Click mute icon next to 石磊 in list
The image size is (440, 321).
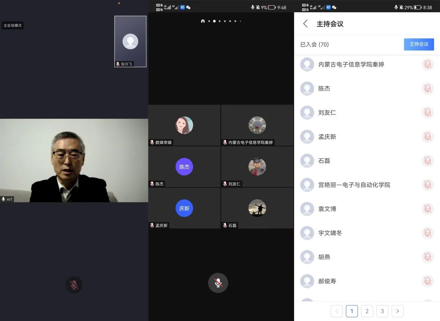(427, 161)
